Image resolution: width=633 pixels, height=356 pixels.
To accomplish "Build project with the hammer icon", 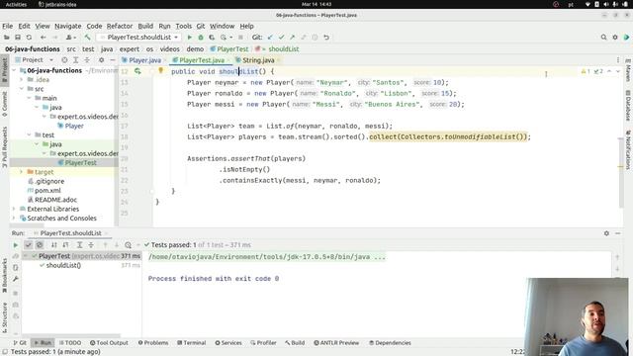I will point(87,38).
